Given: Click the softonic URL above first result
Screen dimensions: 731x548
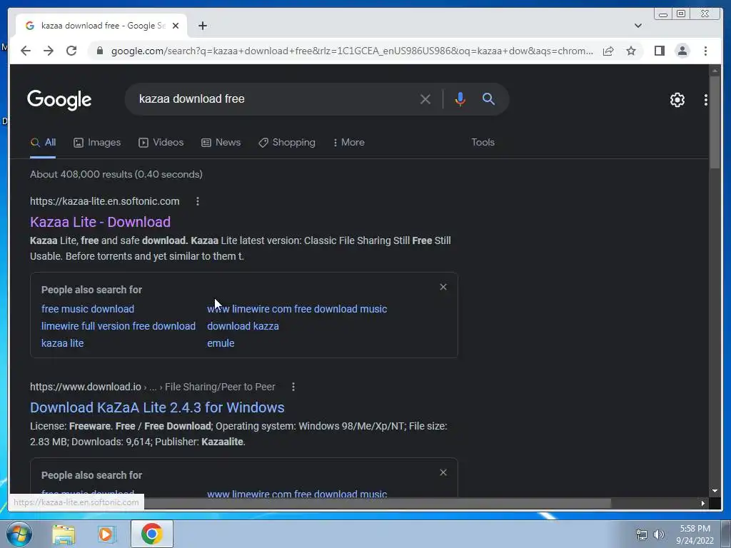Looking at the screenshot, I should click(104, 201).
